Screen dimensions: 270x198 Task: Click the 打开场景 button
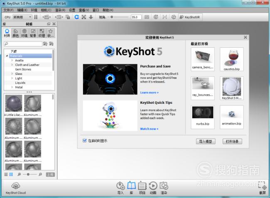click(x=232, y=142)
